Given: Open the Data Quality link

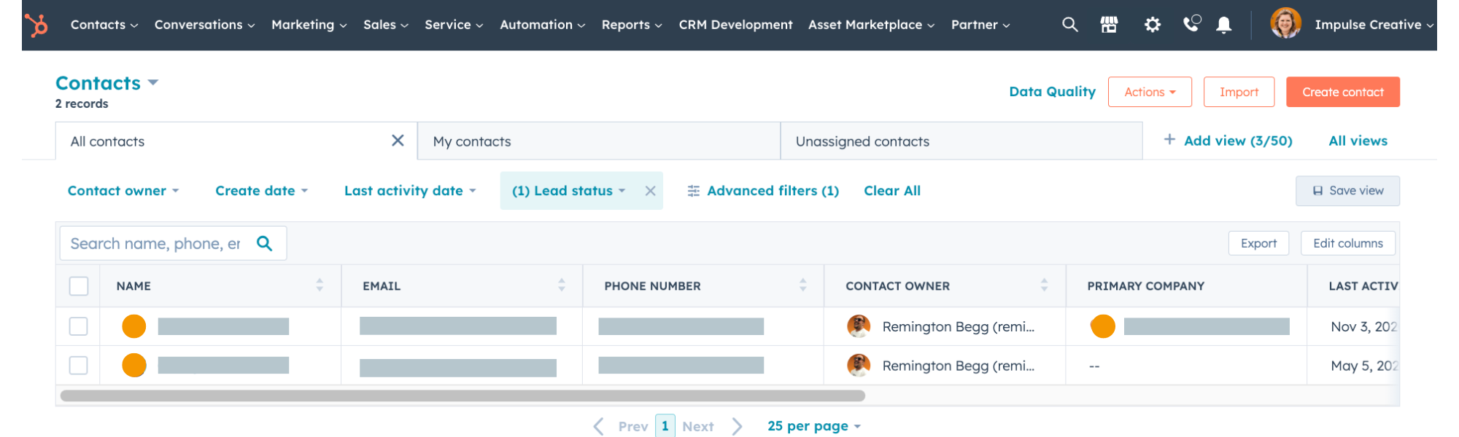Looking at the screenshot, I should tap(1052, 92).
